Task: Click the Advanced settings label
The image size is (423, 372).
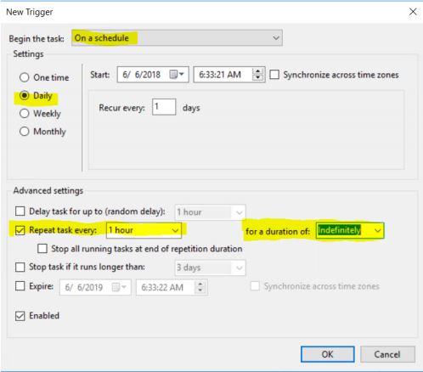Action: [x=48, y=190]
